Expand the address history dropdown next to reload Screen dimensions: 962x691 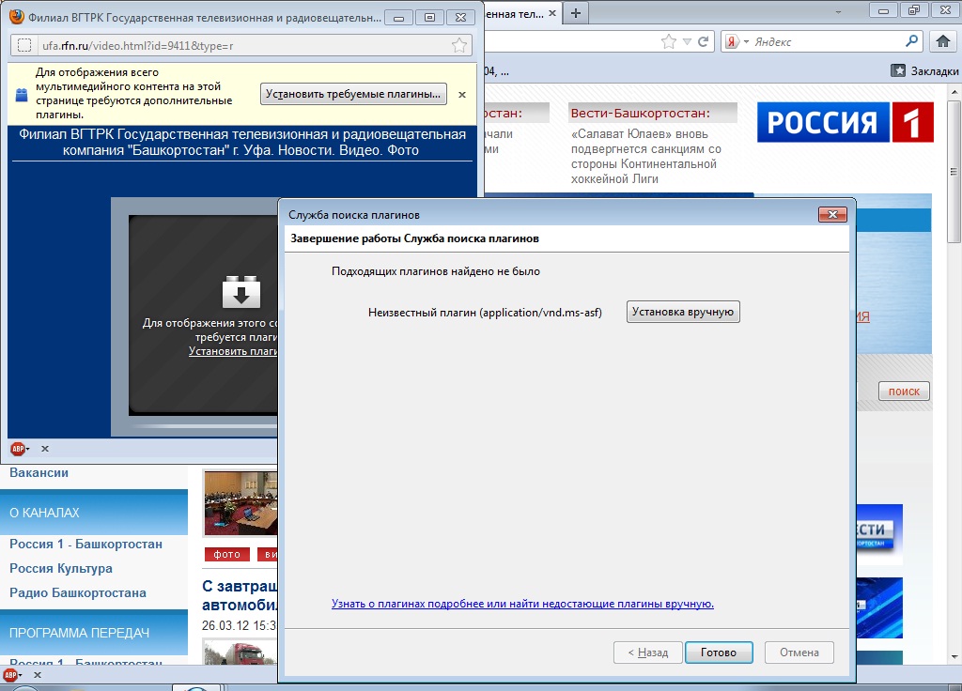pyautogui.click(x=687, y=41)
